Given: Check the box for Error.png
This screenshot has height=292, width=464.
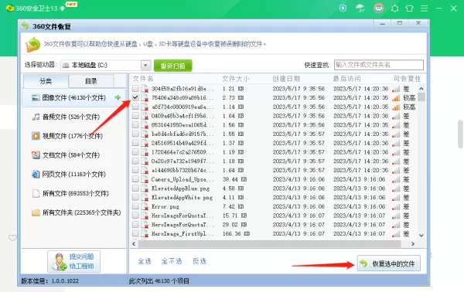Looking at the screenshot, I should coord(135,206).
